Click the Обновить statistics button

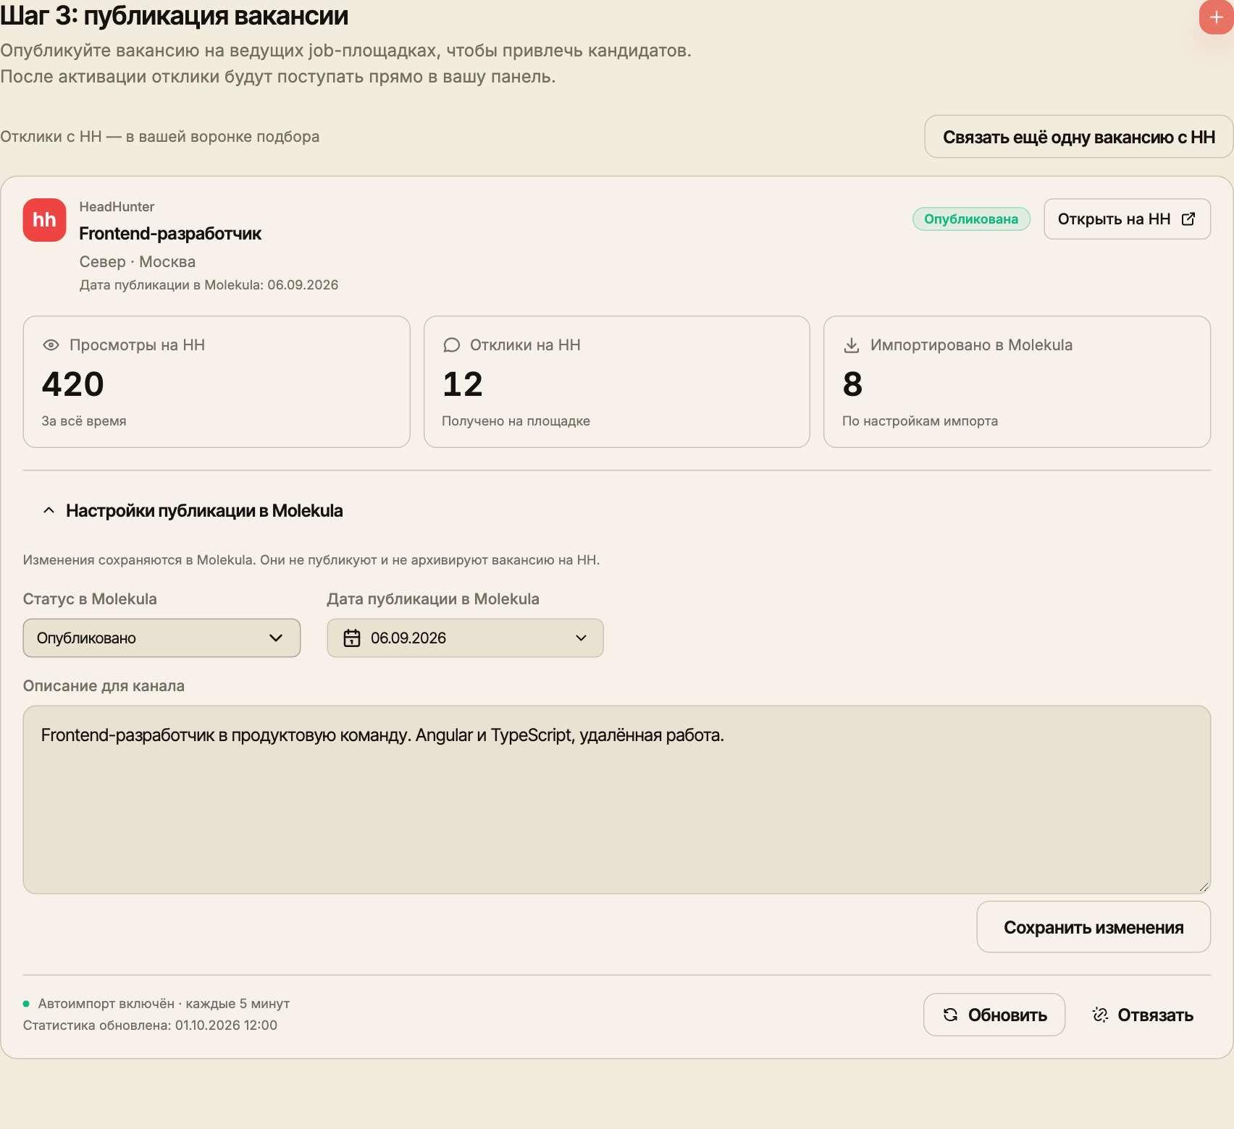994,1015
